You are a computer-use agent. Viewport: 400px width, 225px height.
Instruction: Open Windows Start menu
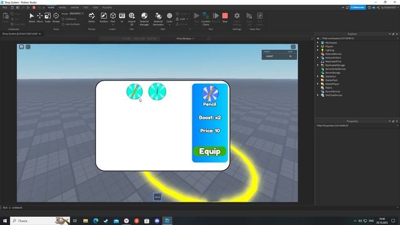click(4, 221)
